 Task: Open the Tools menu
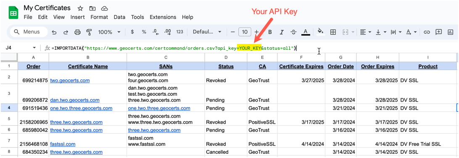(137, 17)
